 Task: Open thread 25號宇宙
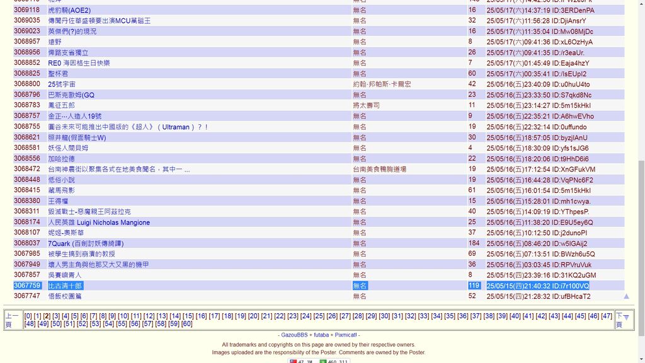click(62, 84)
